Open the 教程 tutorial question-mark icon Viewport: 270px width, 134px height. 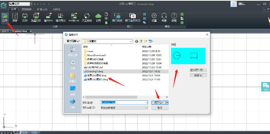[174, 17]
